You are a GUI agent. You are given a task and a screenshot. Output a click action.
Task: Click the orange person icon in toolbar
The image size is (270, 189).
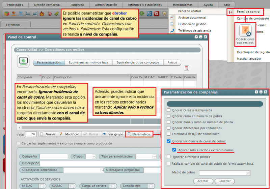14,13
